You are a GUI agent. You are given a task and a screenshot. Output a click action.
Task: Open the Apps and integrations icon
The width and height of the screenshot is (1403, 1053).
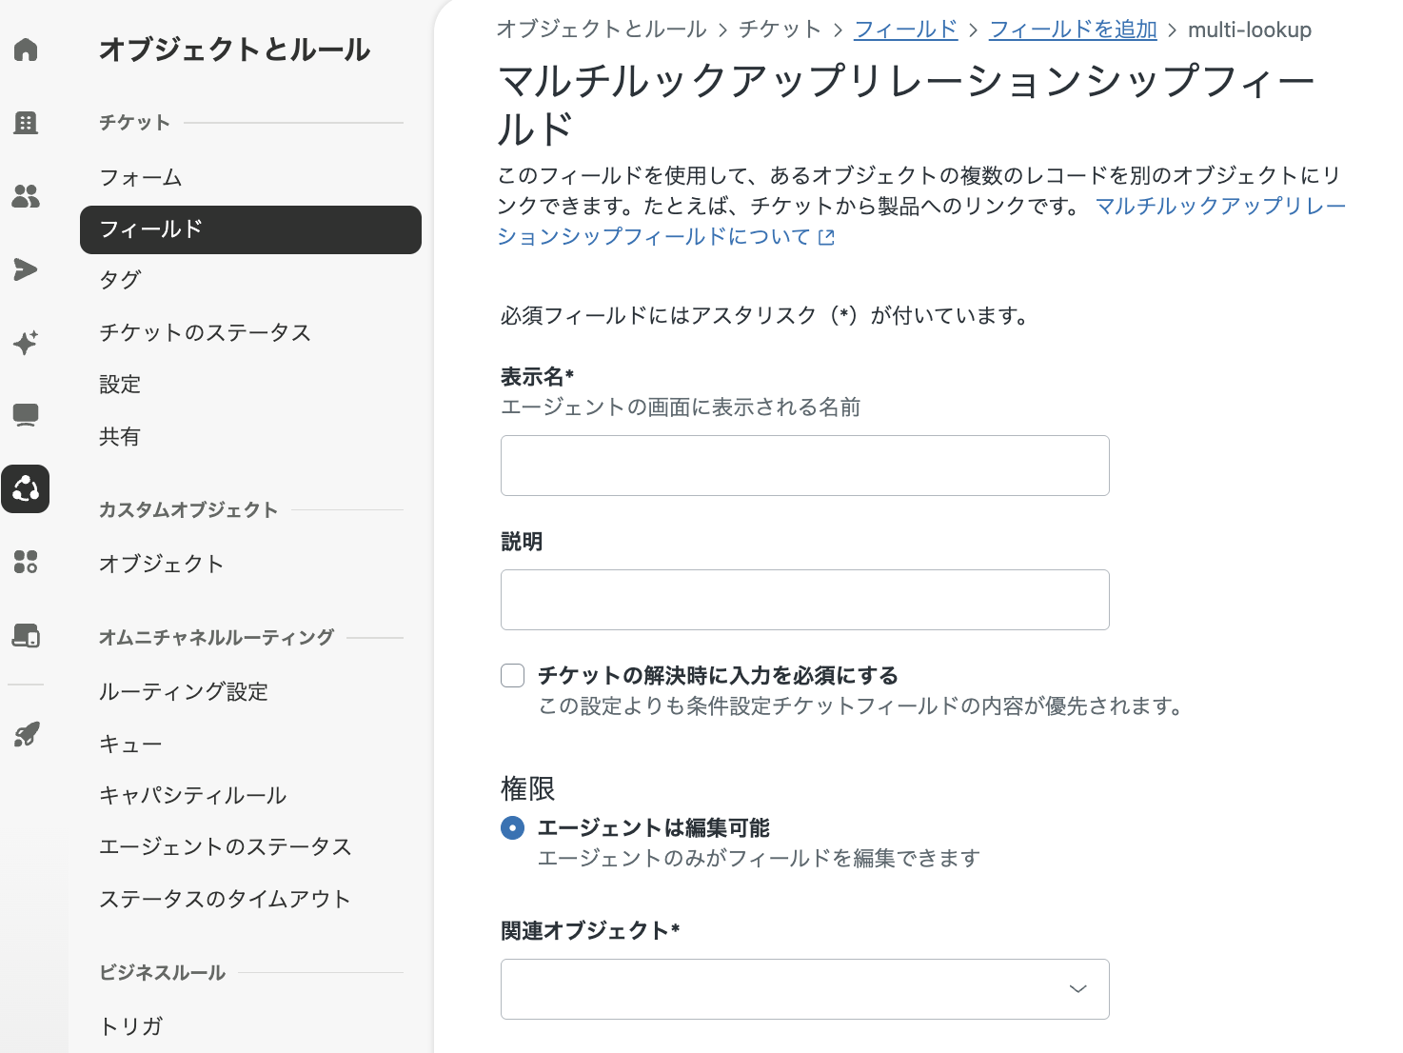coord(26,562)
